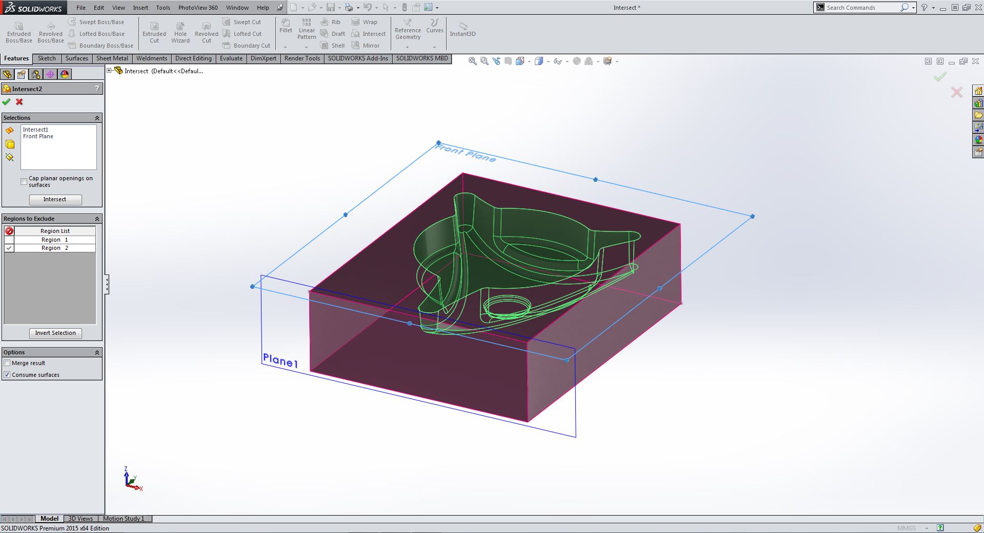The image size is (984, 533).
Task: Cancel Intersect2 with the red X icon
Action: click(x=19, y=102)
